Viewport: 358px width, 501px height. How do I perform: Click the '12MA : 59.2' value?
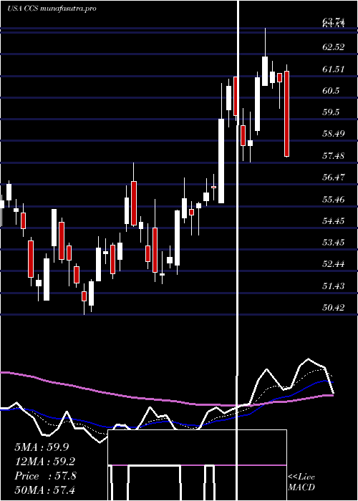pyautogui.click(x=45, y=462)
